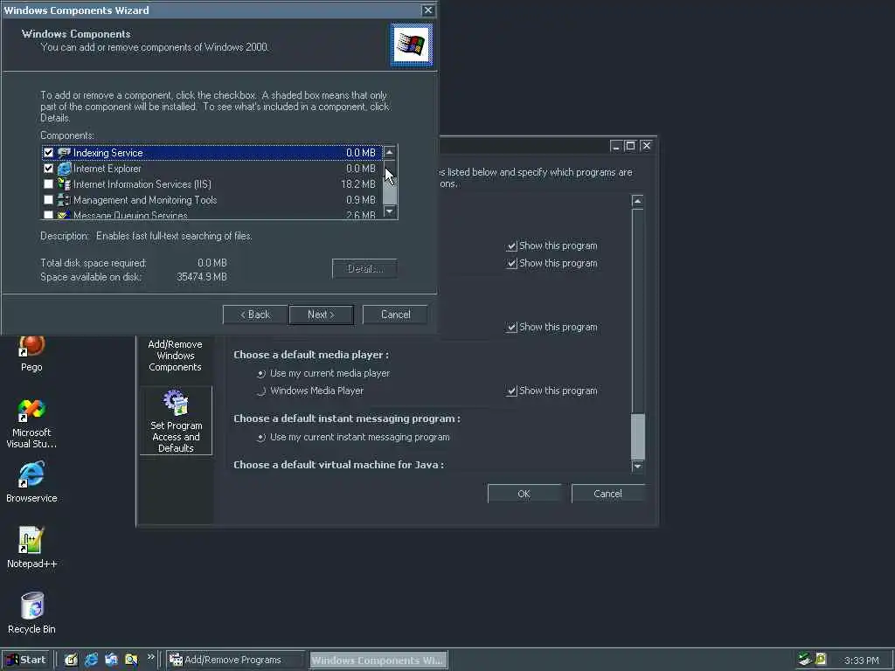Viewport: 895px width, 671px height.
Task: Open the Recycle Bin desktop icon
Action: (31, 613)
